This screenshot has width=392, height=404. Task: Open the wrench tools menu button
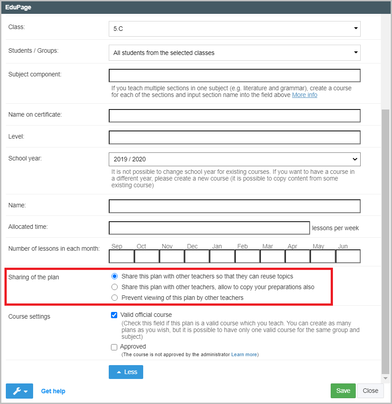point(19,391)
